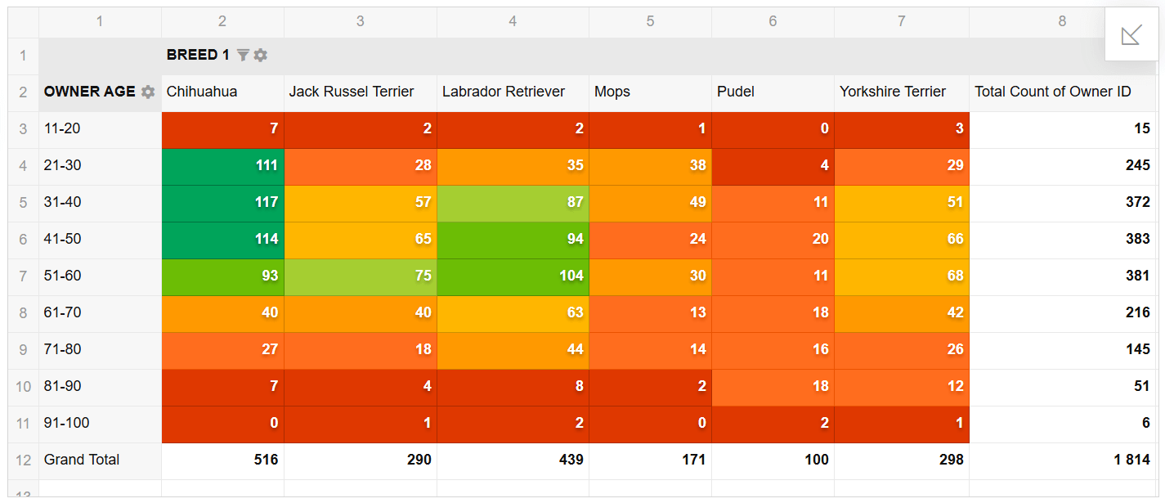Click the green cell showing 111 for Chihuahua
This screenshot has height=503, width=1165.
(222, 165)
